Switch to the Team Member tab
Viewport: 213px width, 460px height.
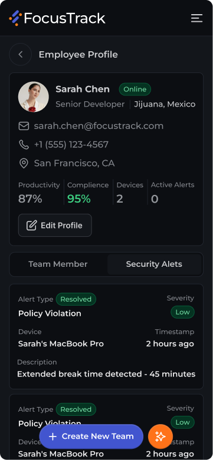(x=58, y=264)
